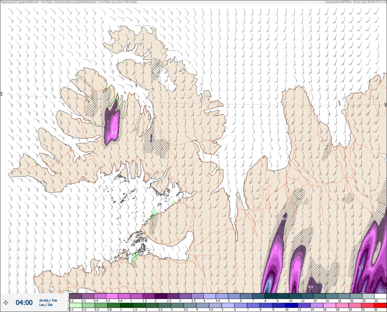This screenshot has height=312, width=387.
Task: Select the upper legend swatch between 8 and 9
Action: click(x=271, y=296)
